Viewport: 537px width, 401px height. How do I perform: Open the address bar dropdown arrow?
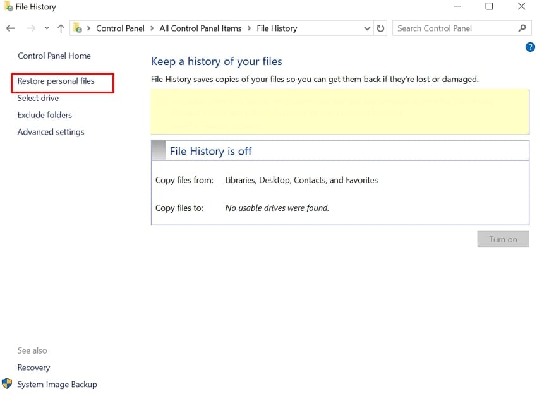(x=366, y=28)
